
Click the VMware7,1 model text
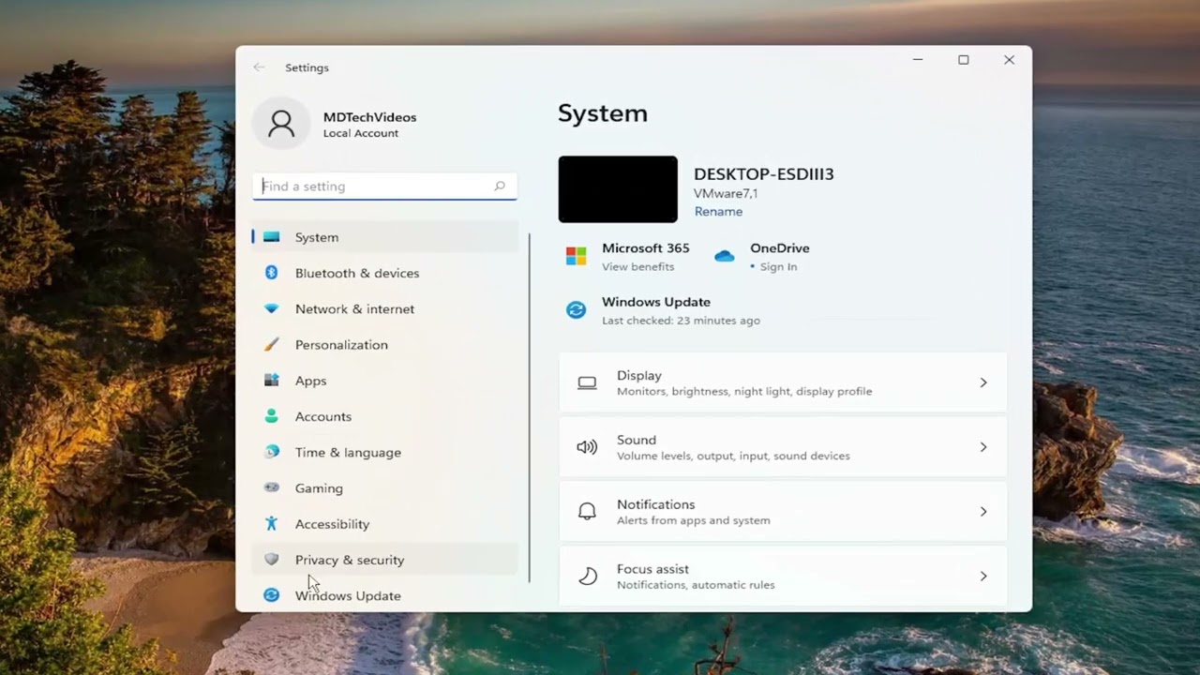click(726, 194)
